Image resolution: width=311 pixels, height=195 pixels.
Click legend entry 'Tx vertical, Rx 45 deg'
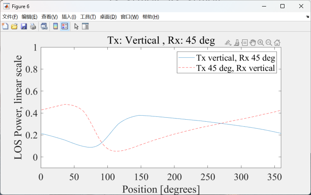pos(227,58)
